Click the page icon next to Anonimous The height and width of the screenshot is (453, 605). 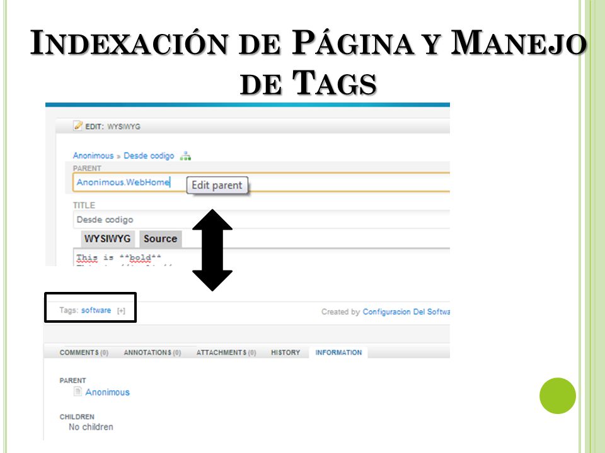(78, 392)
